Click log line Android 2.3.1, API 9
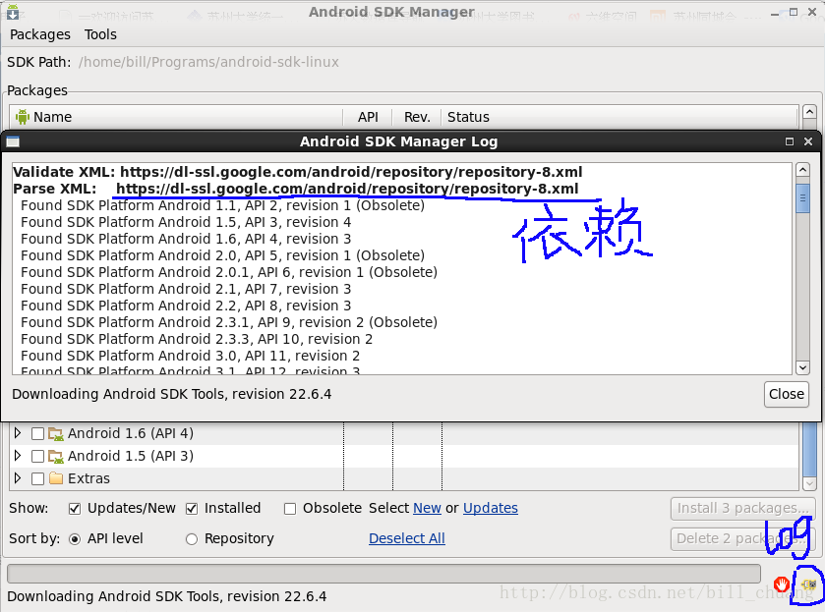Viewport: 825px width, 612px height. coord(229,322)
